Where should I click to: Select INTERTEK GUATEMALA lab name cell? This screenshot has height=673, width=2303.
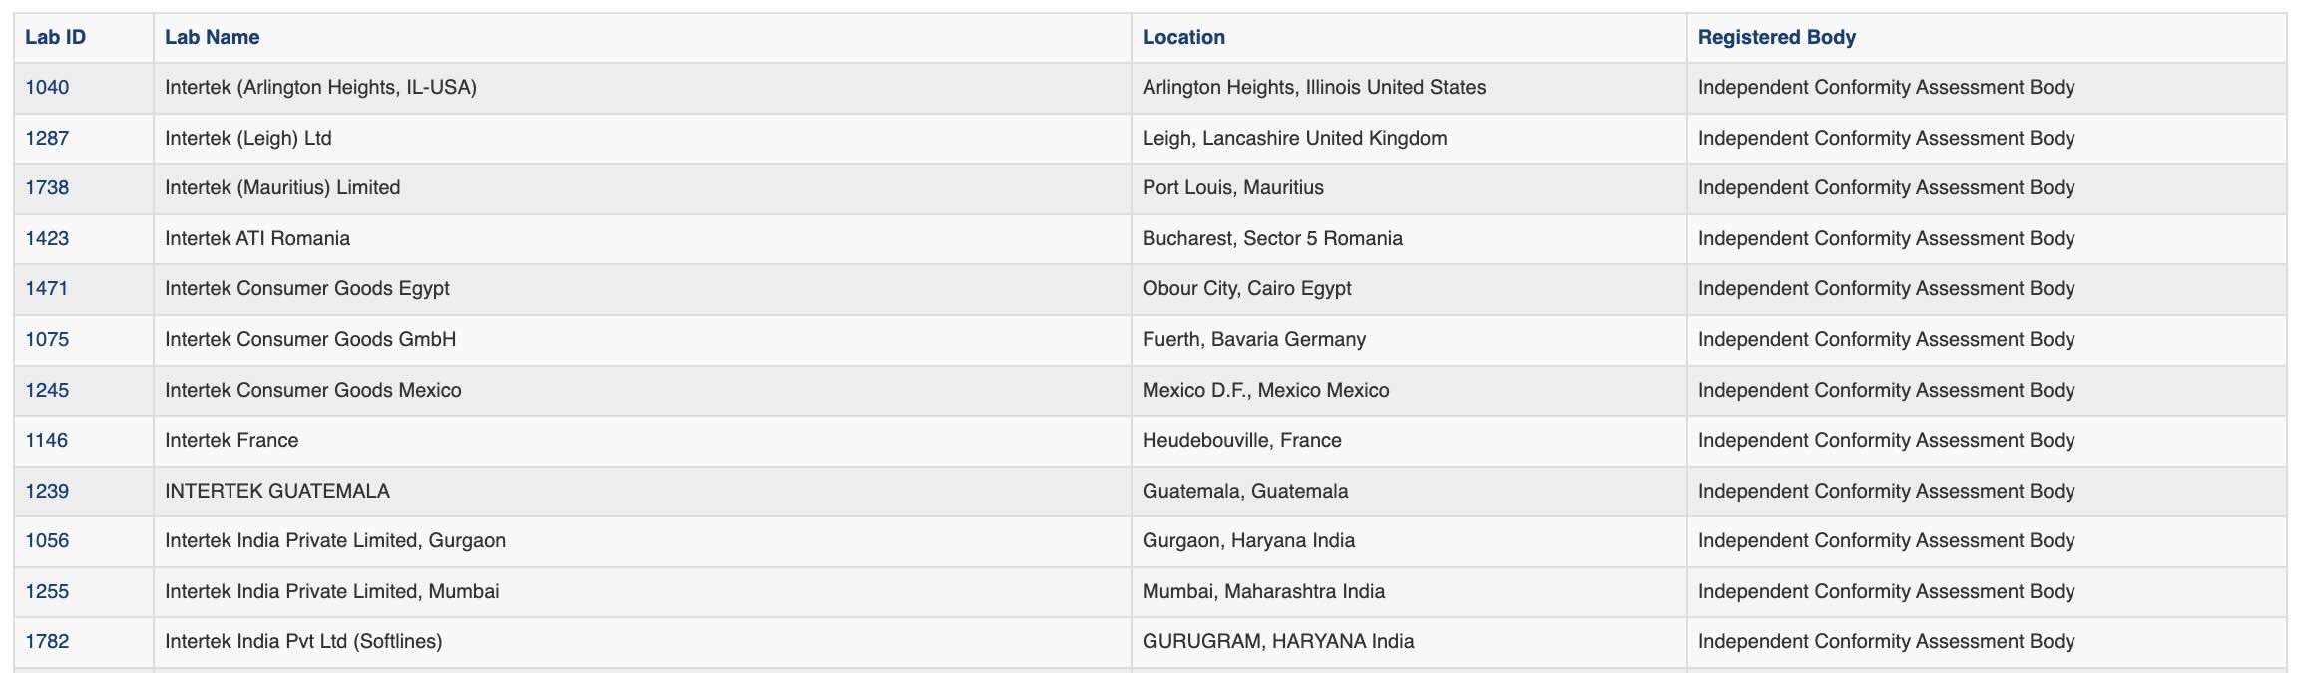643,492
